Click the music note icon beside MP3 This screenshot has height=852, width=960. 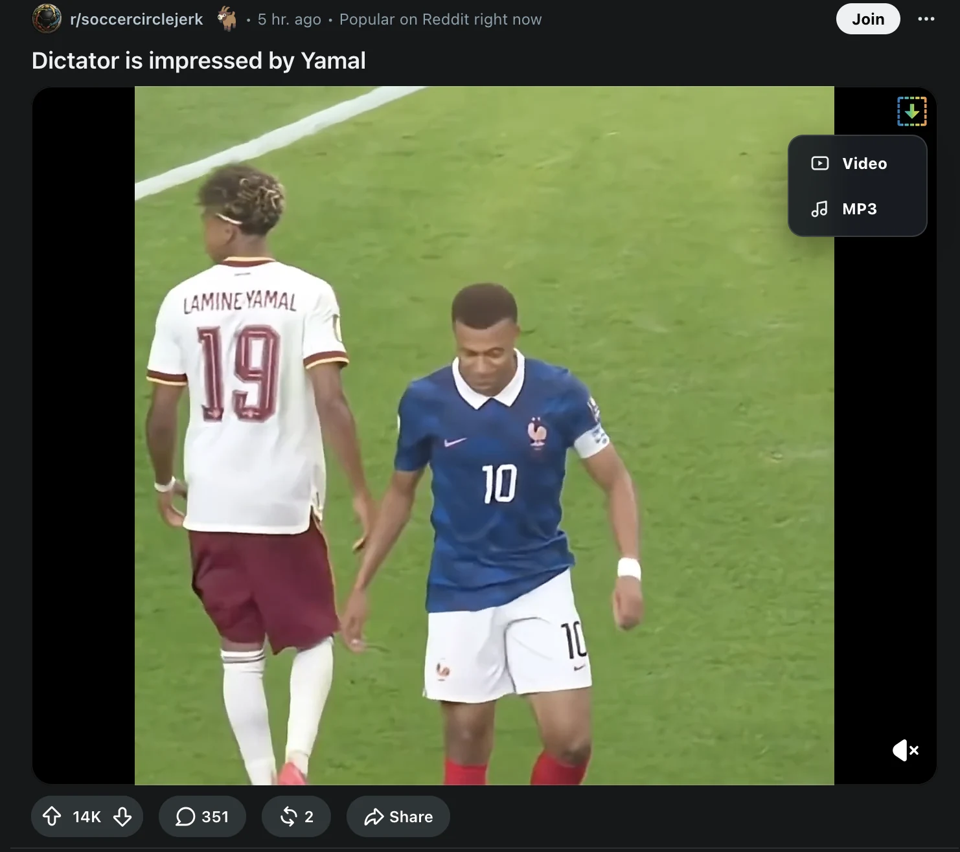point(819,208)
